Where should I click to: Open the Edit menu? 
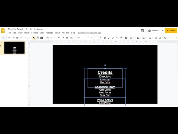coord(14,33)
